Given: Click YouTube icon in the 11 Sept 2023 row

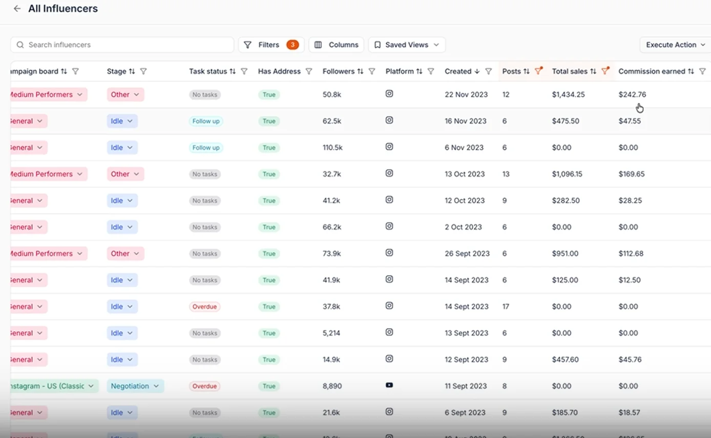Looking at the screenshot, I should pyautogui.click(x=389, y=385).
